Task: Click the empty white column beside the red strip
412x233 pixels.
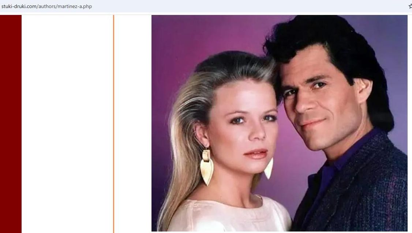Action: [67, 124]
